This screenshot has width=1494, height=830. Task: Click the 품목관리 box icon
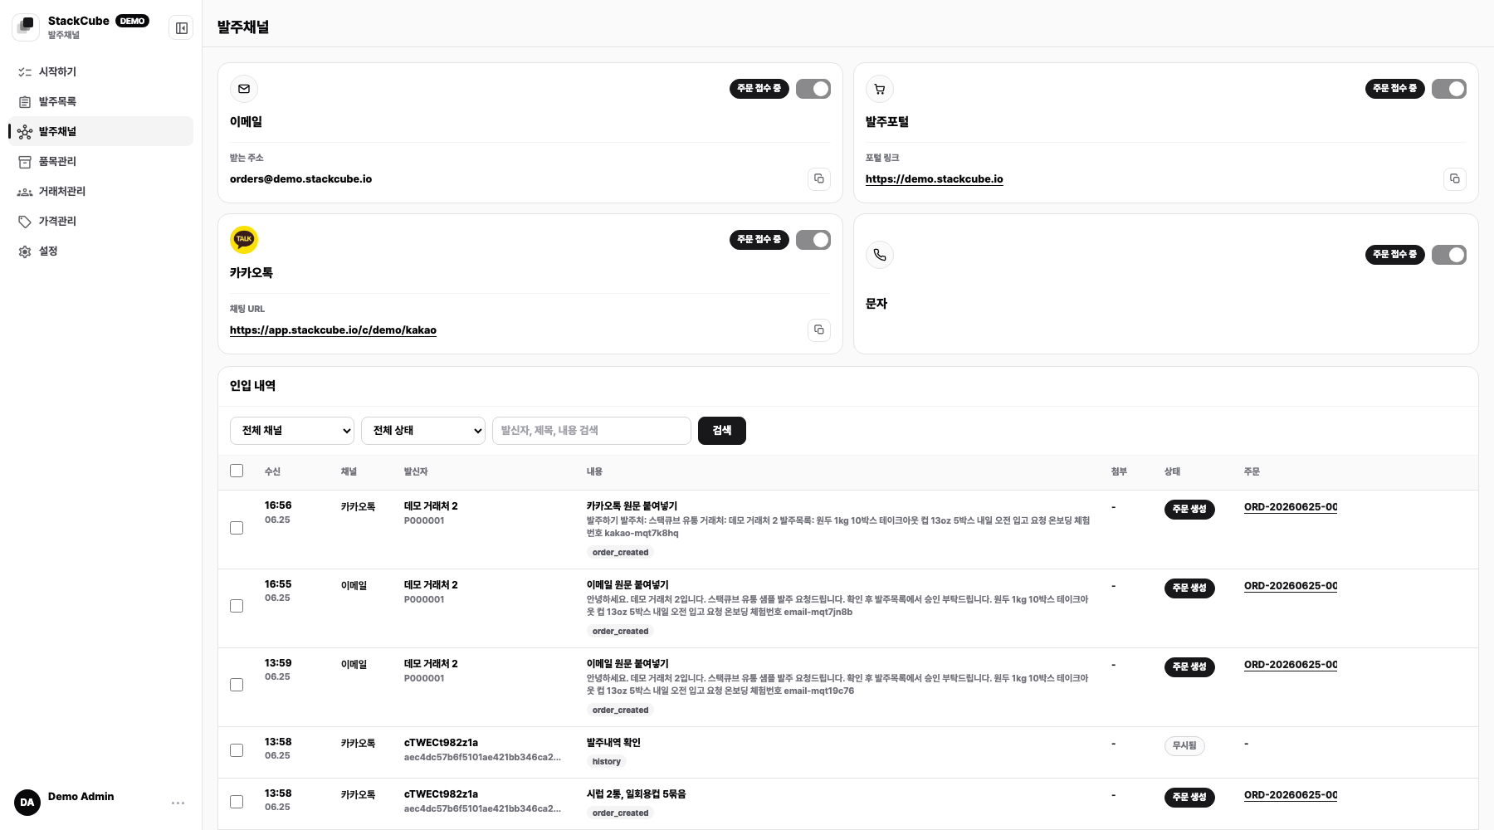(x=25, y=162)
